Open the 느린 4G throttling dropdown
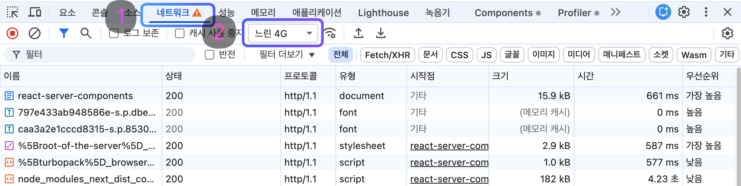The height and width of the screenshot is (186, 741). 283,33
